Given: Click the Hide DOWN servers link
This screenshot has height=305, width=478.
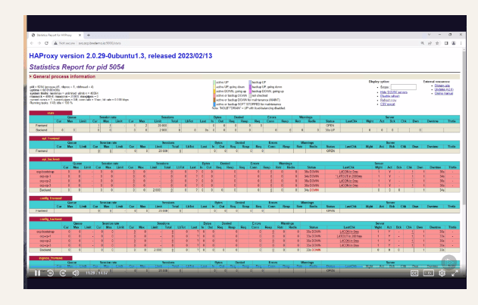Looking at the screenshot, I should [x=394, y=92].
